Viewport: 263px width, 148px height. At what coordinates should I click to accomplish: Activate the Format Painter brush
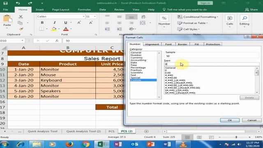pyautogui.click(x=21, y=29)
